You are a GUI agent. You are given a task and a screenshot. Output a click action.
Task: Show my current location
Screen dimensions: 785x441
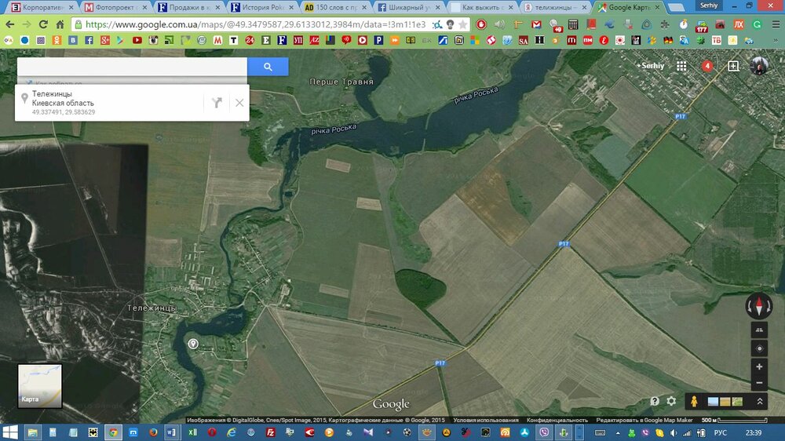click(759, 348)
